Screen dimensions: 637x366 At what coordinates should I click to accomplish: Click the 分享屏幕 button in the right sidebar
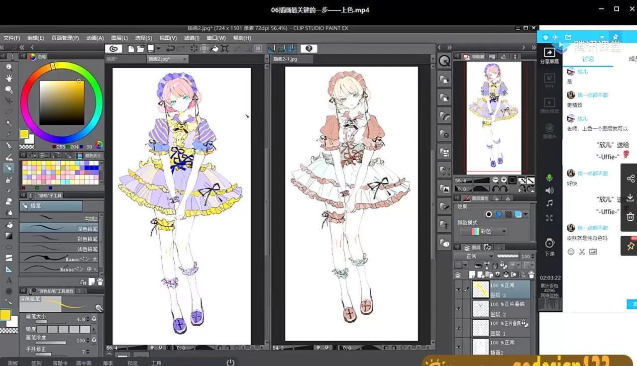[x=549, y=56]
